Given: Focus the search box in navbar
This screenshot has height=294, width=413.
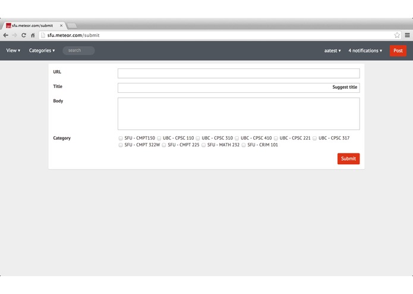Looking at the screenshot, I should coord(78,51).
